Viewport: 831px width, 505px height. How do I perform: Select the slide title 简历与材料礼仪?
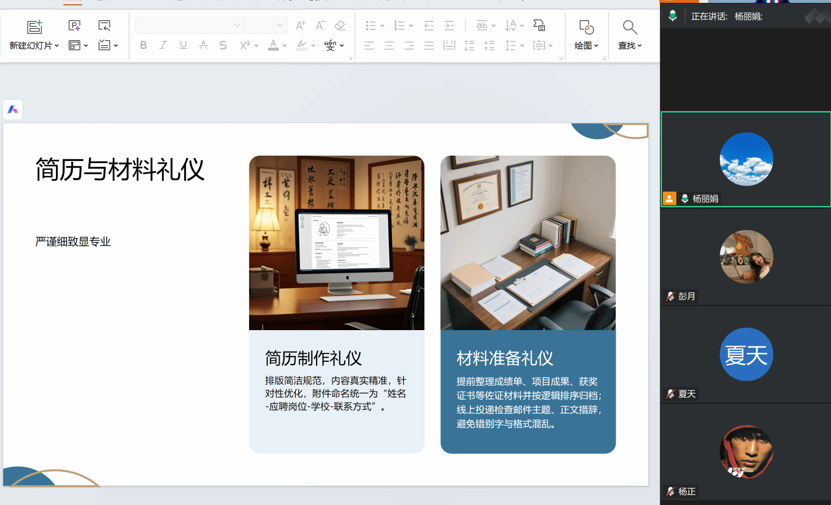(x=120, y=170)
